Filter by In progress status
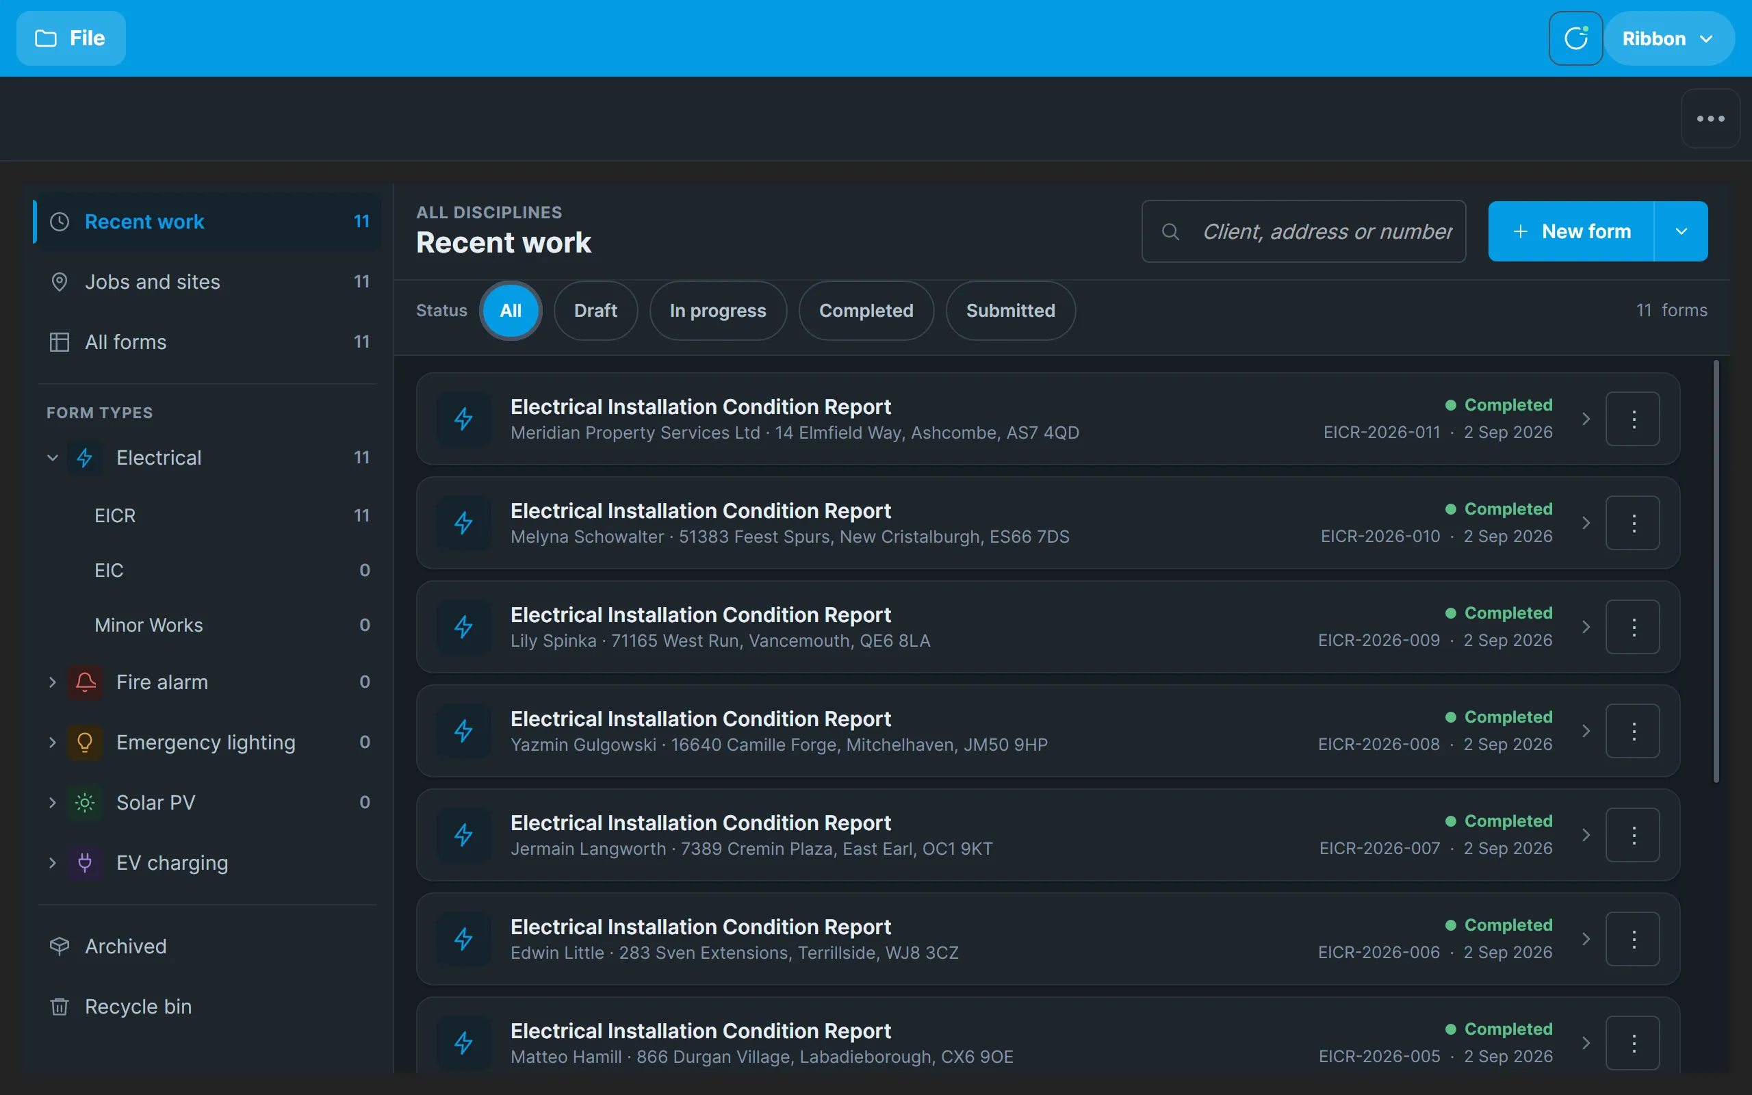This screenshot has width=1752, height=1095. (x=717, y=311)
